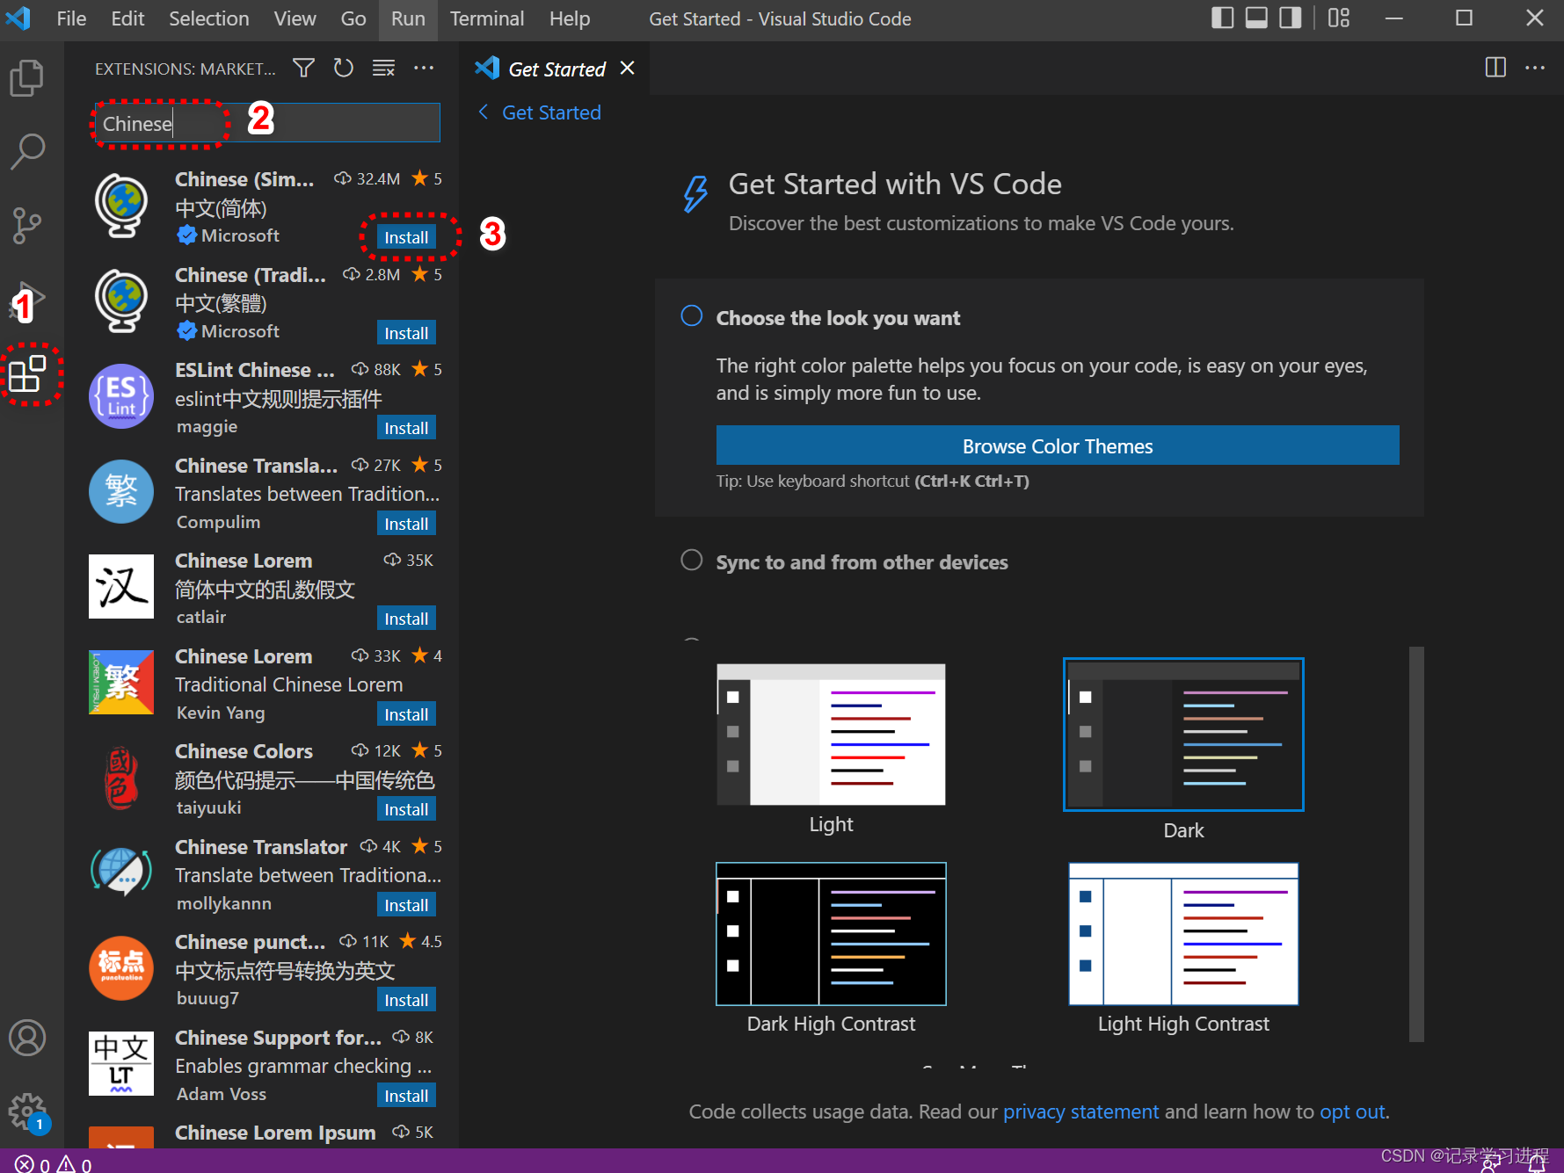Image resolution: width=1564 pixels, height=1173 pixels.
Task: Toggle primary side bar layout icon
Action: (1222, 18)
